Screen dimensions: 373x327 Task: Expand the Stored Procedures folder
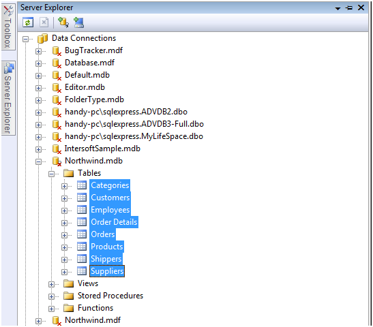51,296
